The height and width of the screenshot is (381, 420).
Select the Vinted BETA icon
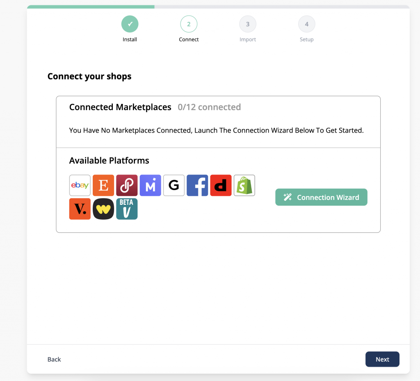(127, 209)
